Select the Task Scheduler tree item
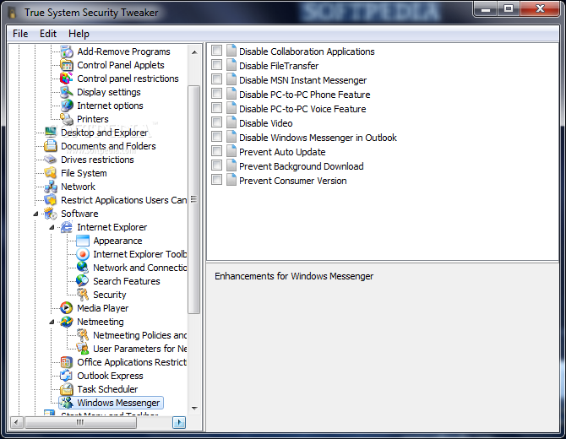The height and width of the screenshot is (439, 566). tap(107, 389)
